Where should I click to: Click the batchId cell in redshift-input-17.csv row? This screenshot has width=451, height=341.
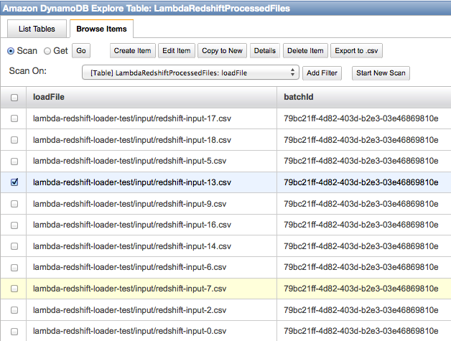point(364,118)
